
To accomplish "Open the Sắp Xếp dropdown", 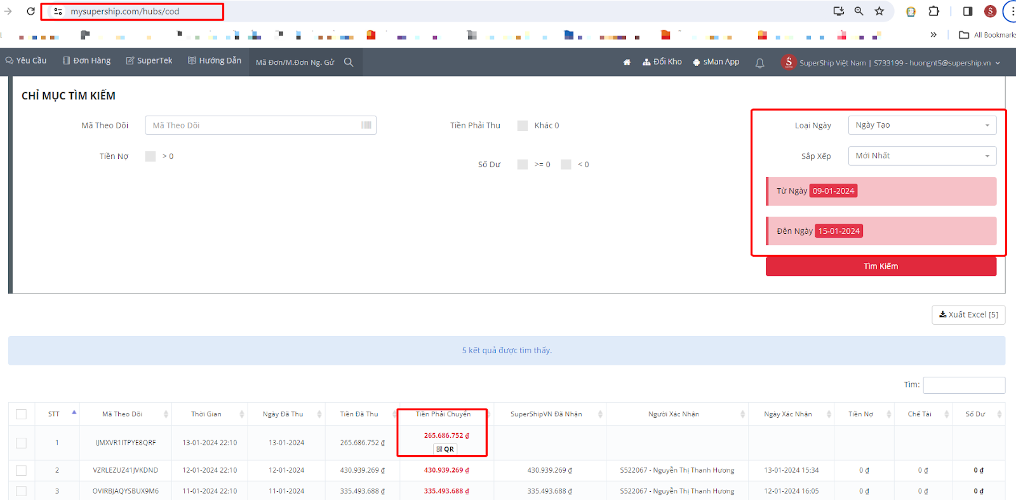I will click(922, 156).
